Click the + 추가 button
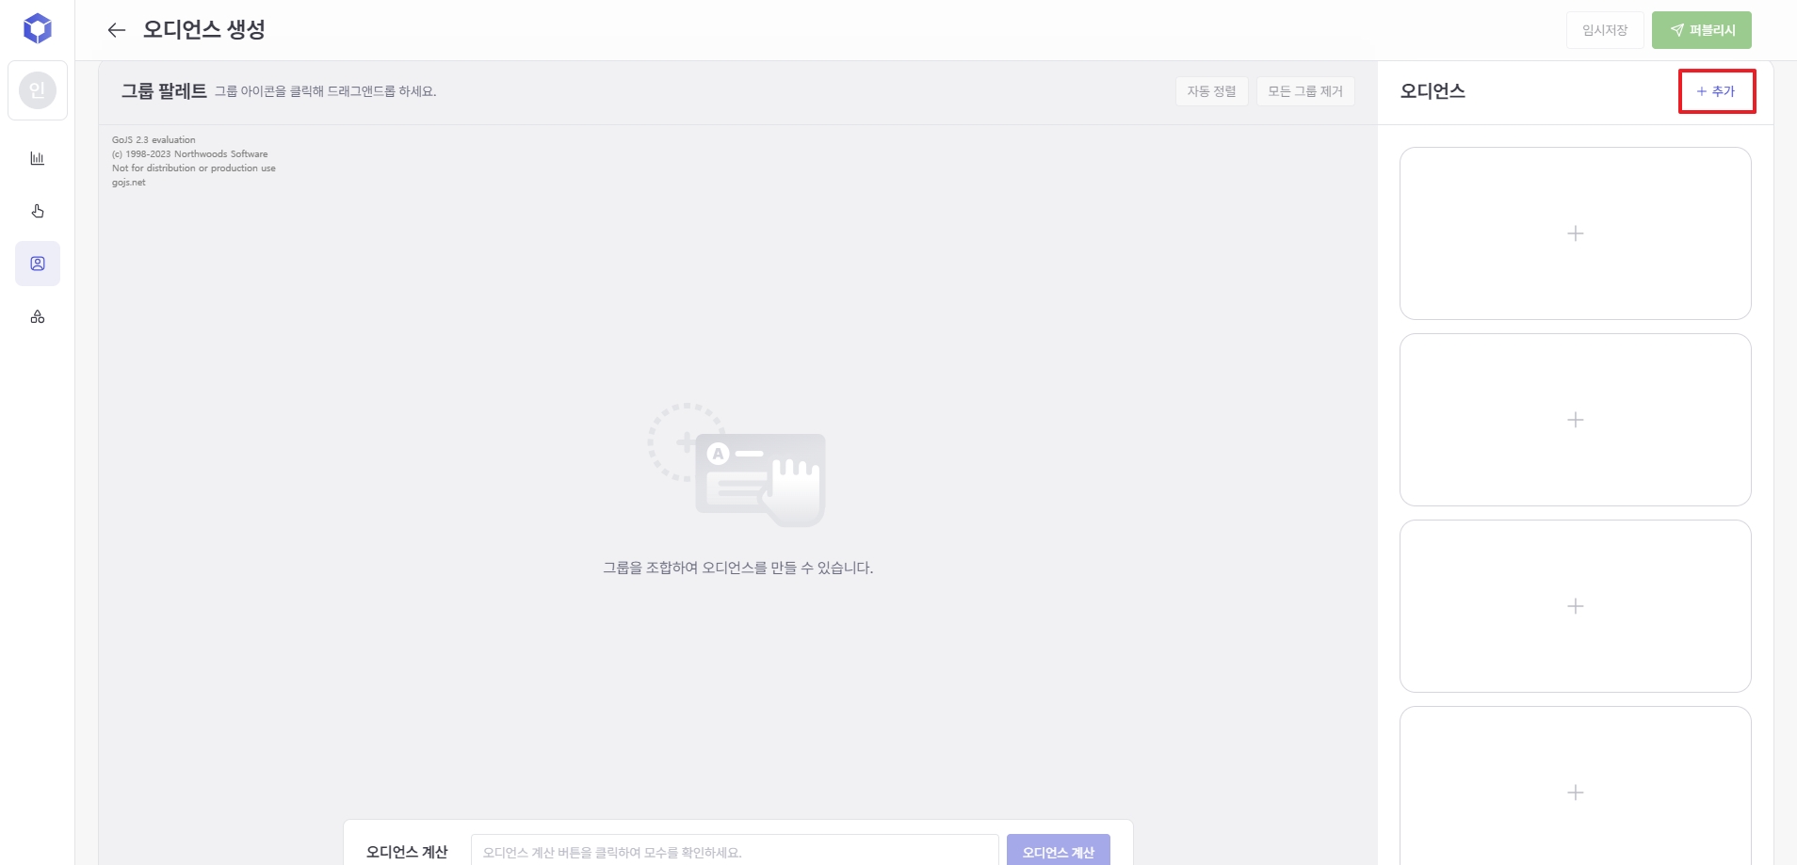 [x=1716, y=91]
